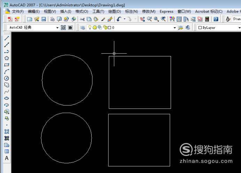Select the Polygon tool

(7, 58)
